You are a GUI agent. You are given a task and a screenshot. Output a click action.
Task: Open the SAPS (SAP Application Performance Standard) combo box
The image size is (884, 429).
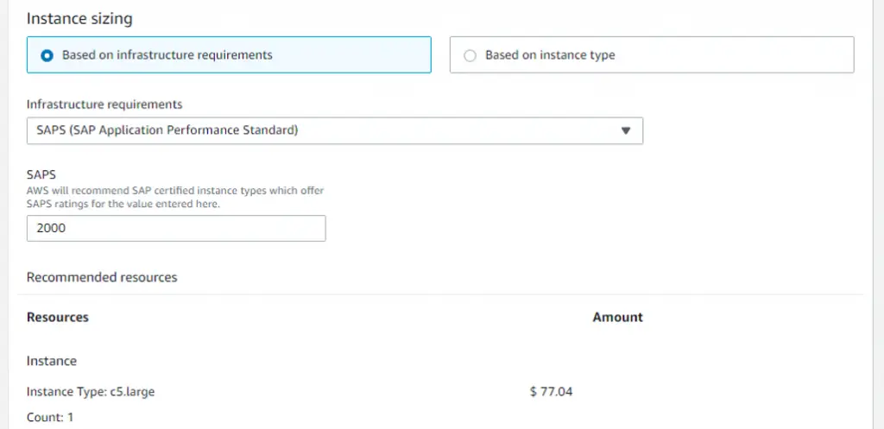(x=335, y=131)
